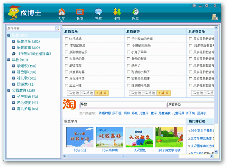The height and width of the screenshot is (167, 227).
Task: Click the user account icon at top right
Action: [x=215, y=17]
